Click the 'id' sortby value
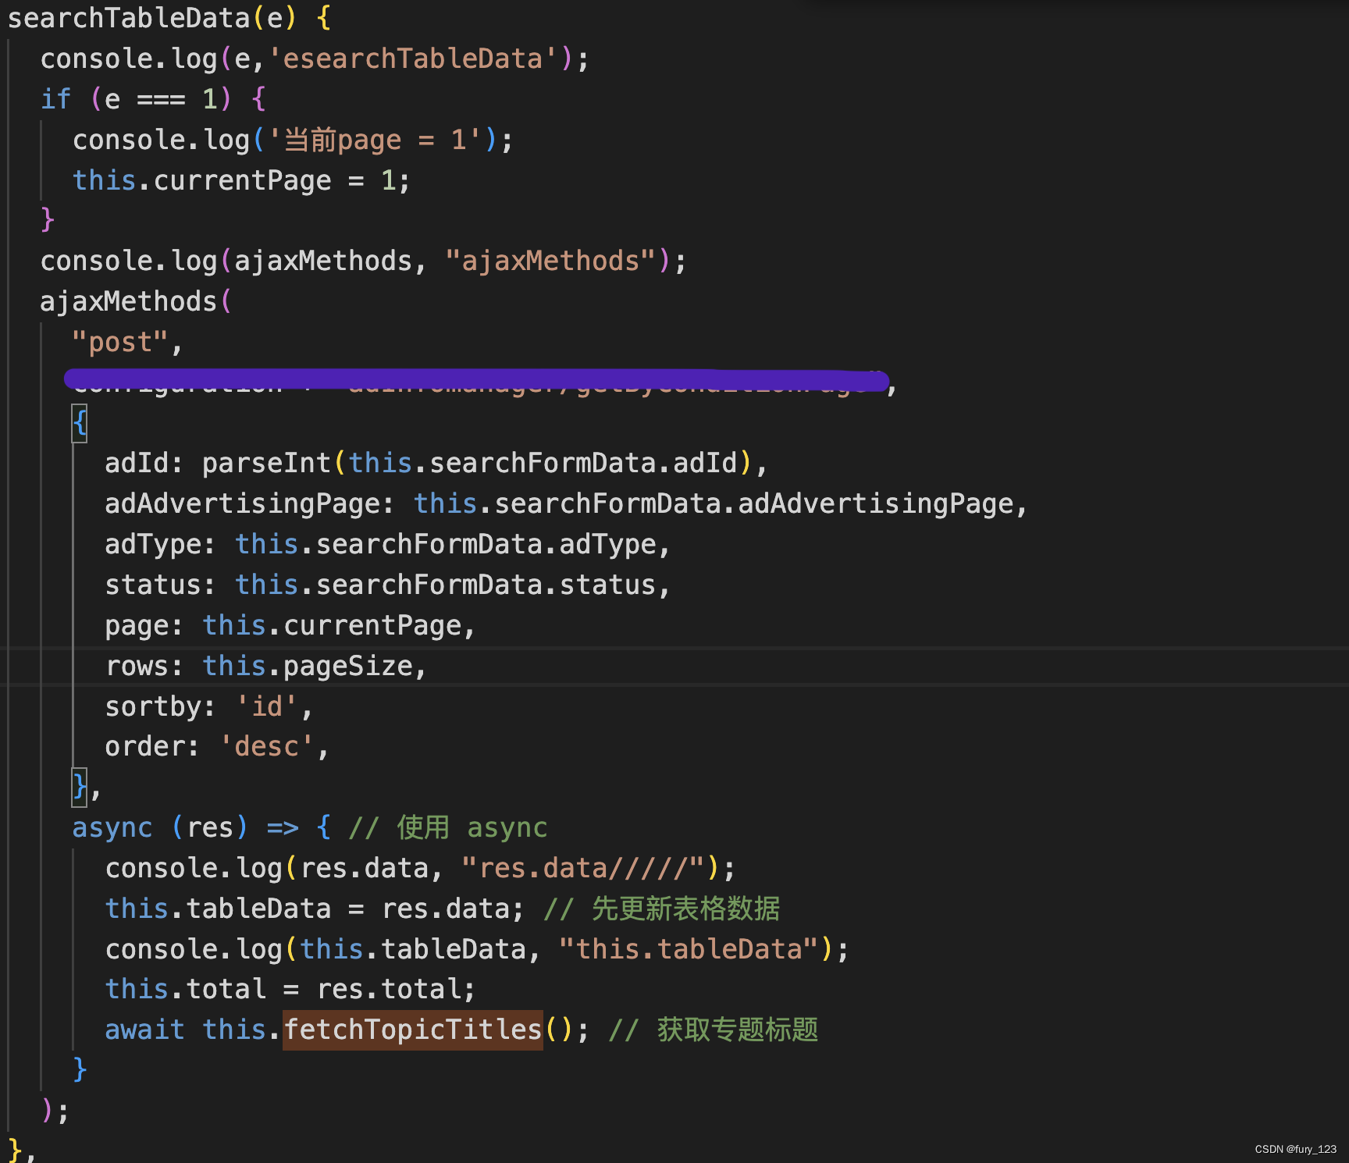Screen dimensions: 1349x1163 click(x=266, y=706)
